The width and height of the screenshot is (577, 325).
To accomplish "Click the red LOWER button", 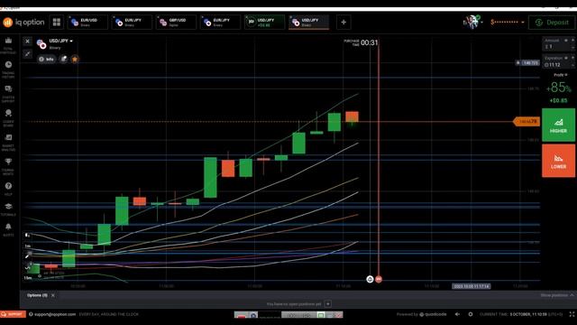I will 558,161.
